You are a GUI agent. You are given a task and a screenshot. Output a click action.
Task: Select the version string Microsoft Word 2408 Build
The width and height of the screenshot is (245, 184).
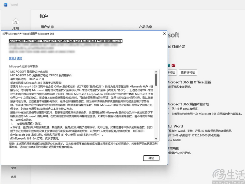[65, 41]
